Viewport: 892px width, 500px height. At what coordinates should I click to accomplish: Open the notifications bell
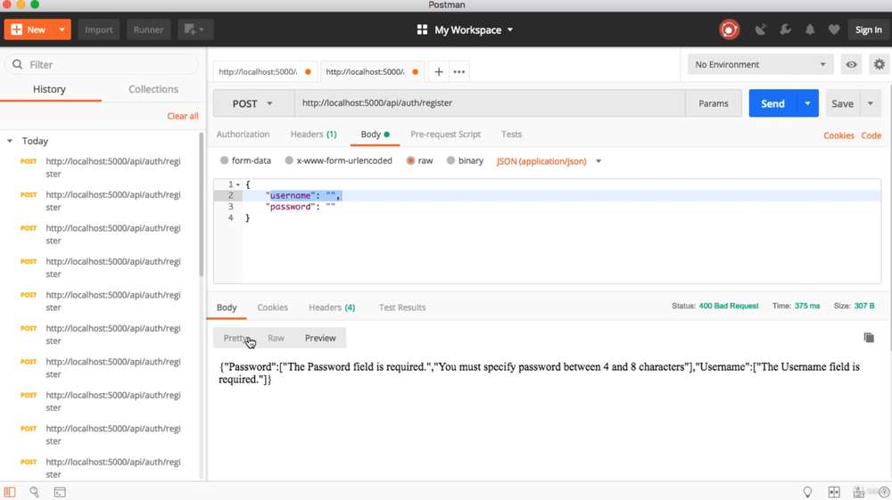(x=810, y=29)
